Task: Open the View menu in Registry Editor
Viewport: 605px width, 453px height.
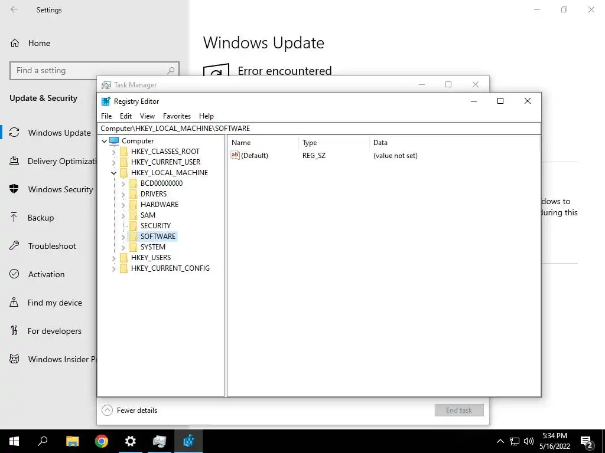Action: [x=147, y=116]
